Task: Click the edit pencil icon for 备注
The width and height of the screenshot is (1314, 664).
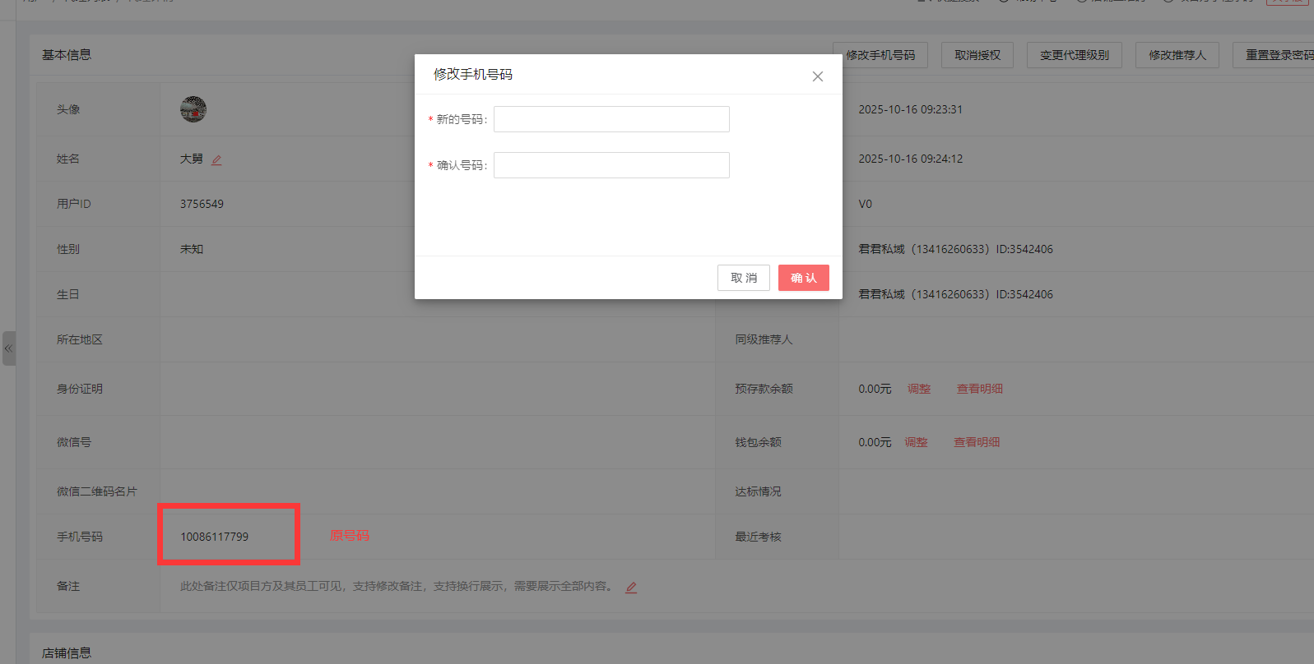Action: [631, 588]
